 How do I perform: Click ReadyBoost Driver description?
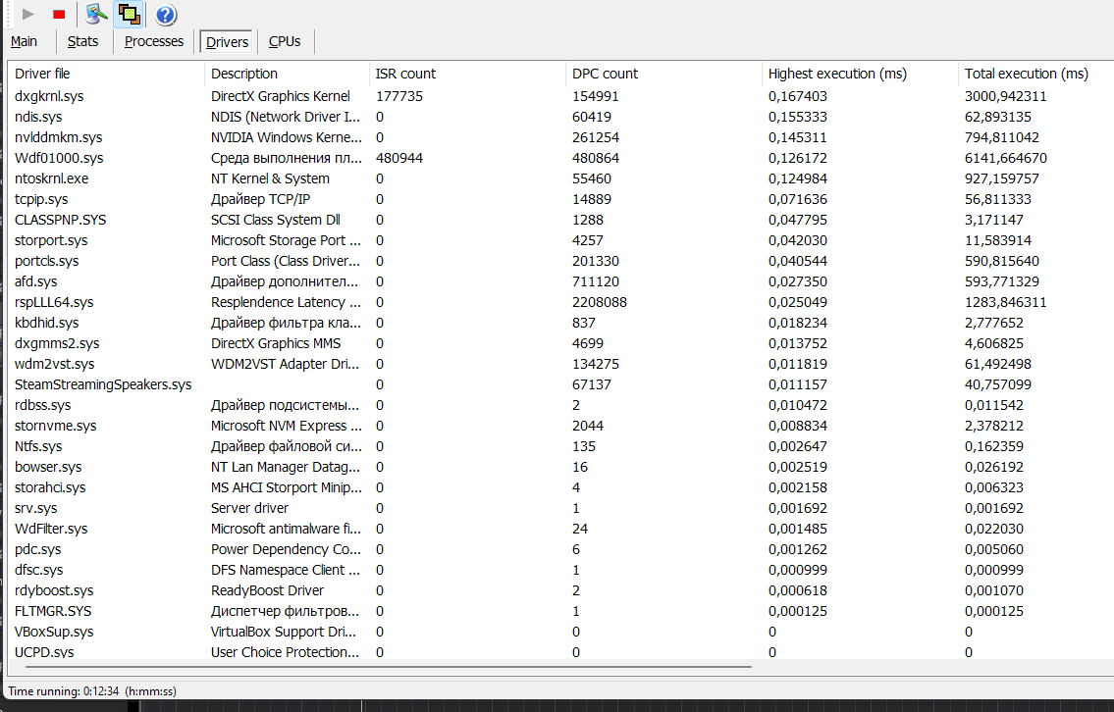click(x=267, y=590)
